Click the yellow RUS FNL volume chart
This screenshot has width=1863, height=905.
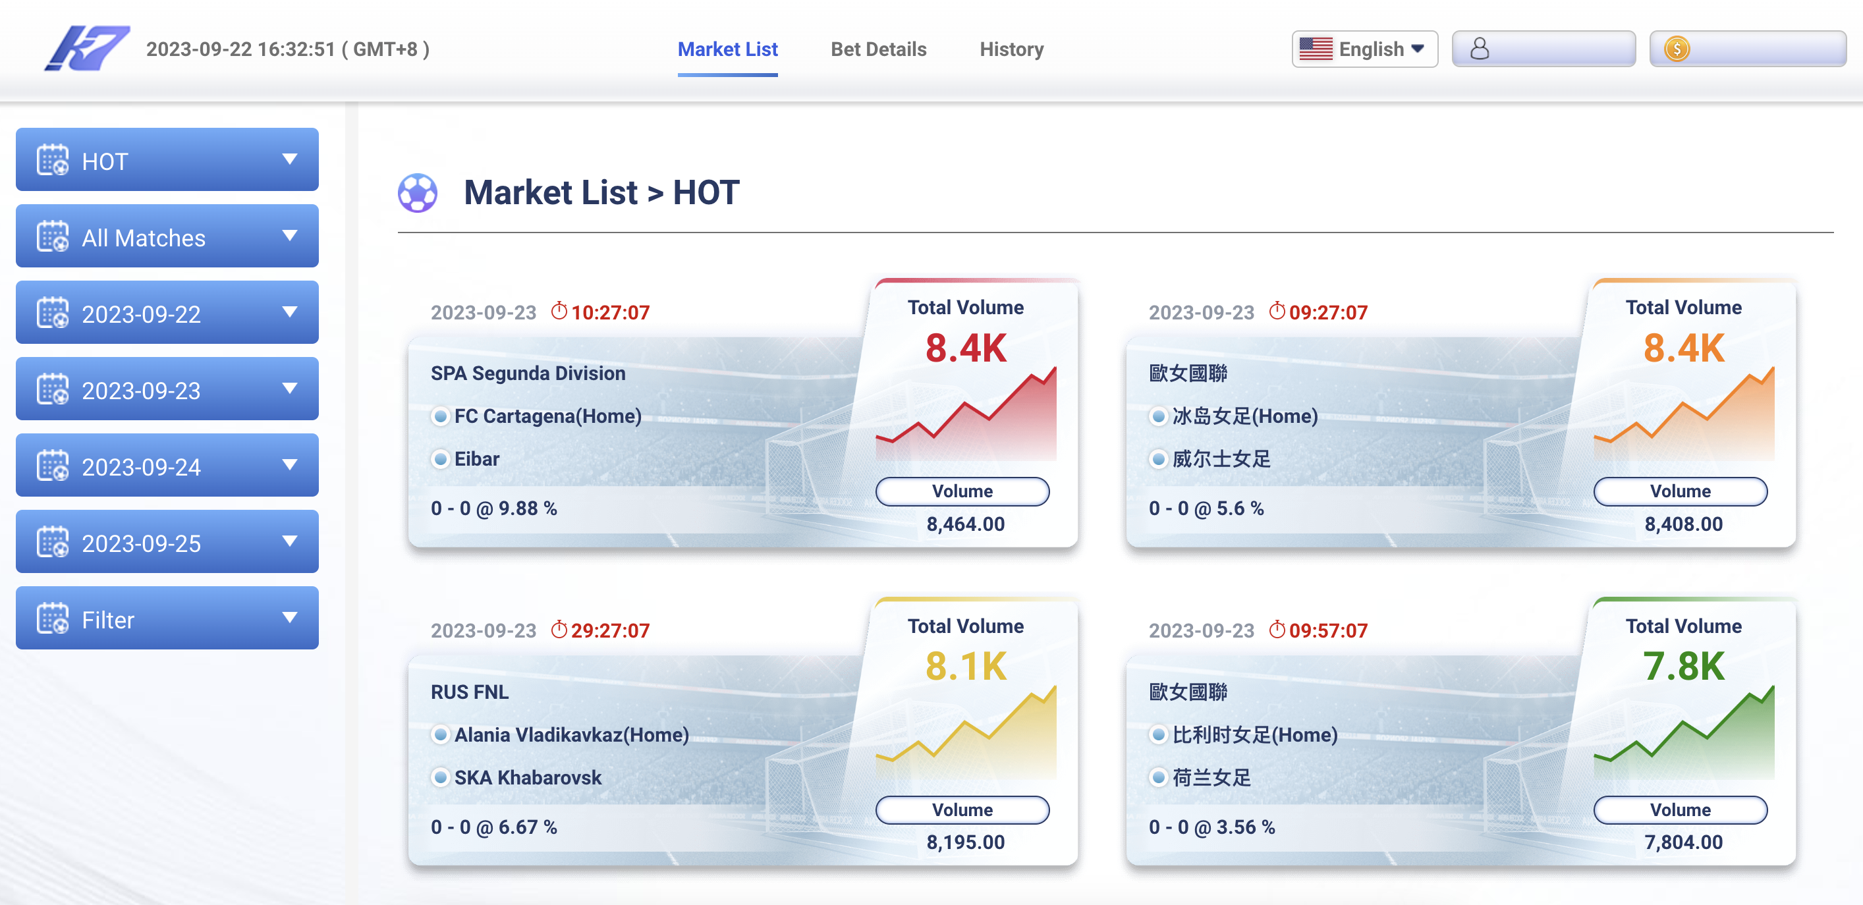coord(966,732)
